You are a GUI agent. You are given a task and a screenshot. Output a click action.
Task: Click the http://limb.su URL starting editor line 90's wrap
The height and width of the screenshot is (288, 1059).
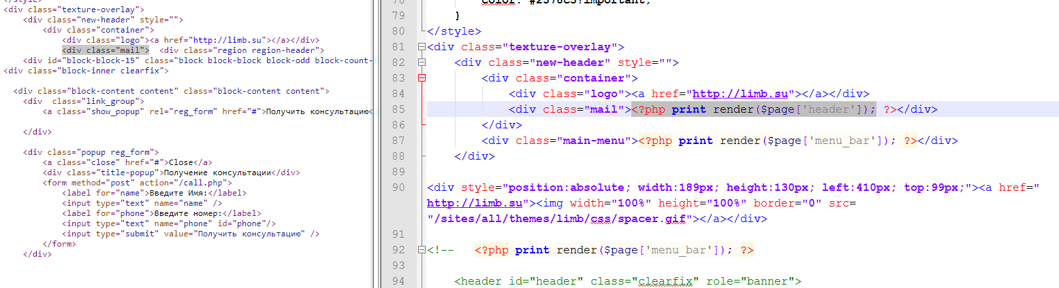click(x=475, y=203)
